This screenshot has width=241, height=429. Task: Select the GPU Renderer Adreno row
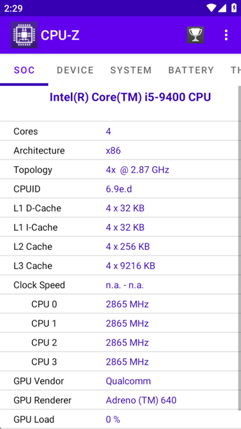tap(119, 400)
